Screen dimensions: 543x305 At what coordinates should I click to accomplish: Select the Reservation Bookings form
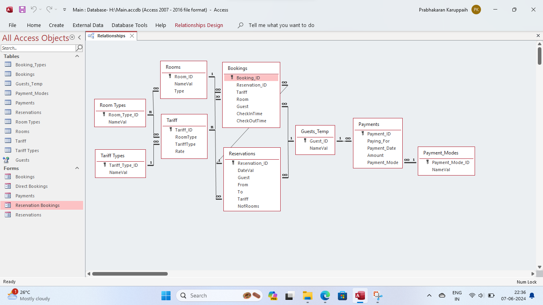click(42, 205)
